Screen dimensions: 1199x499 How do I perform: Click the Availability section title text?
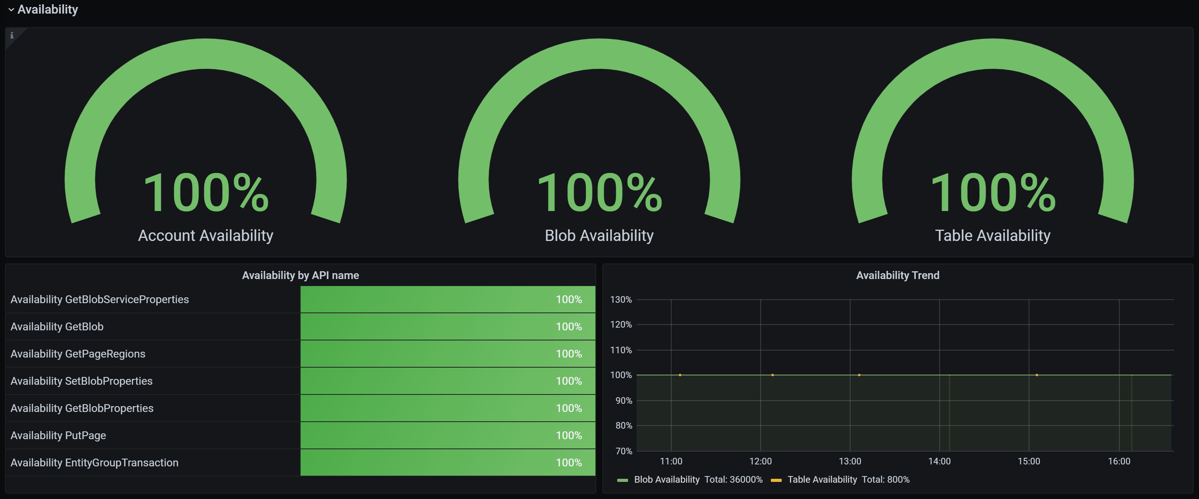point(47,10)
